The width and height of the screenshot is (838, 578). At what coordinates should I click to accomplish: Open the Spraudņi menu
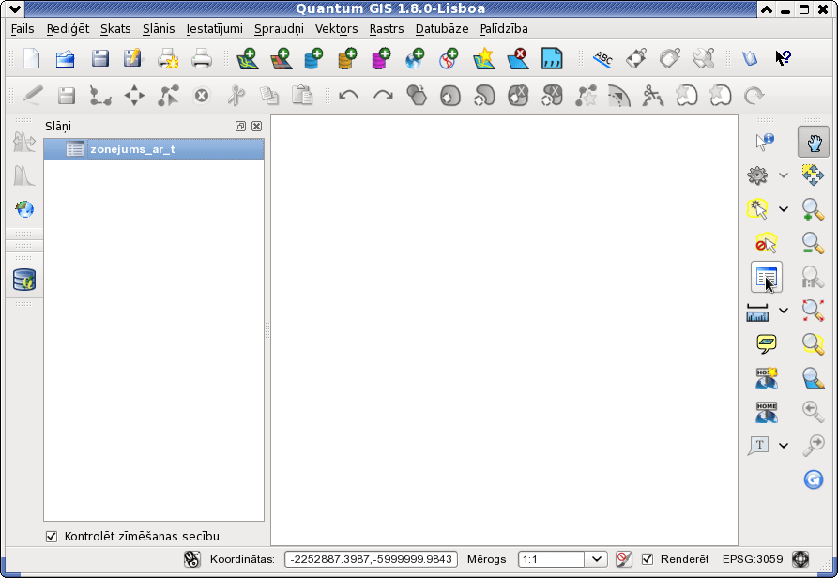point(279,29)
